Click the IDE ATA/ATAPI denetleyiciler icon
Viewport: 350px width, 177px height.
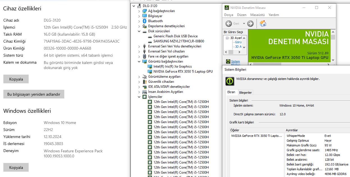[x=145, y=87]
